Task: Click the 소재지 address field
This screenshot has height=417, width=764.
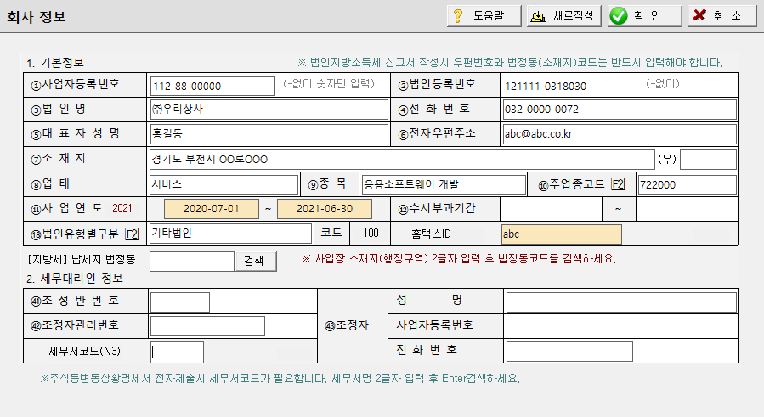Action: (402, 160)
